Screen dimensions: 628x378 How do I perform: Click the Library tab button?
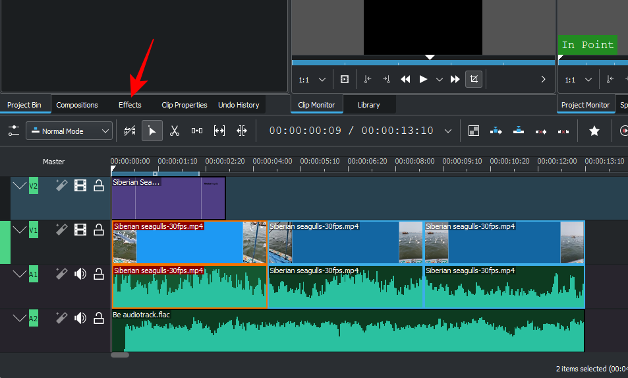(368, 105)
